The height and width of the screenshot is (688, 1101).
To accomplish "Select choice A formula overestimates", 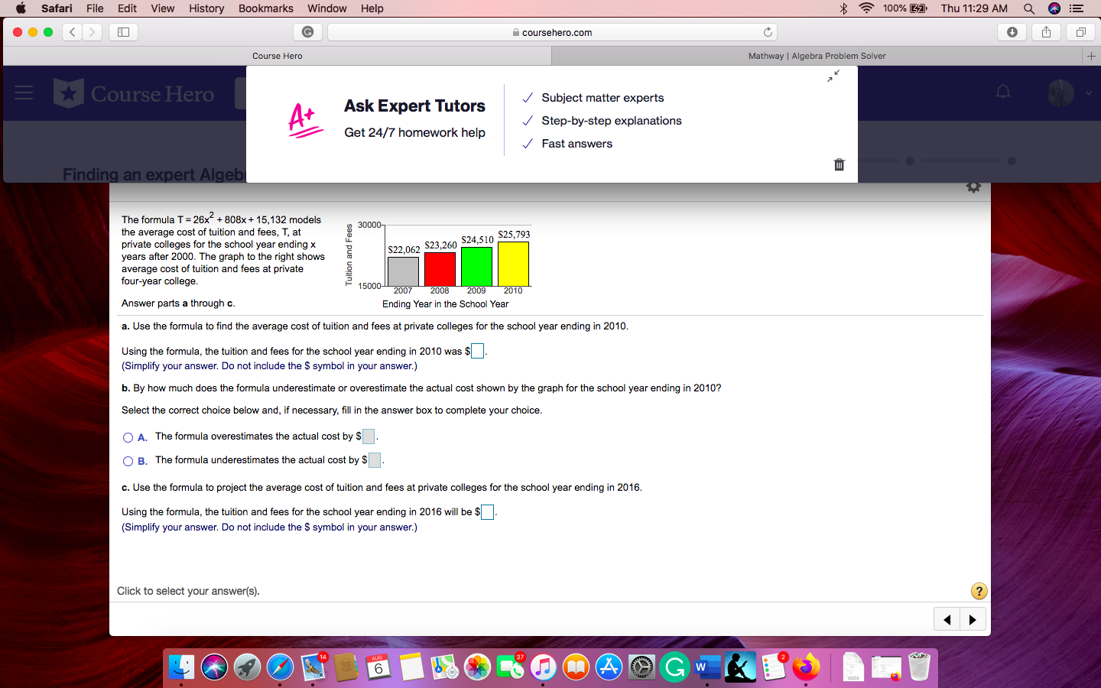I will (128, 437).
